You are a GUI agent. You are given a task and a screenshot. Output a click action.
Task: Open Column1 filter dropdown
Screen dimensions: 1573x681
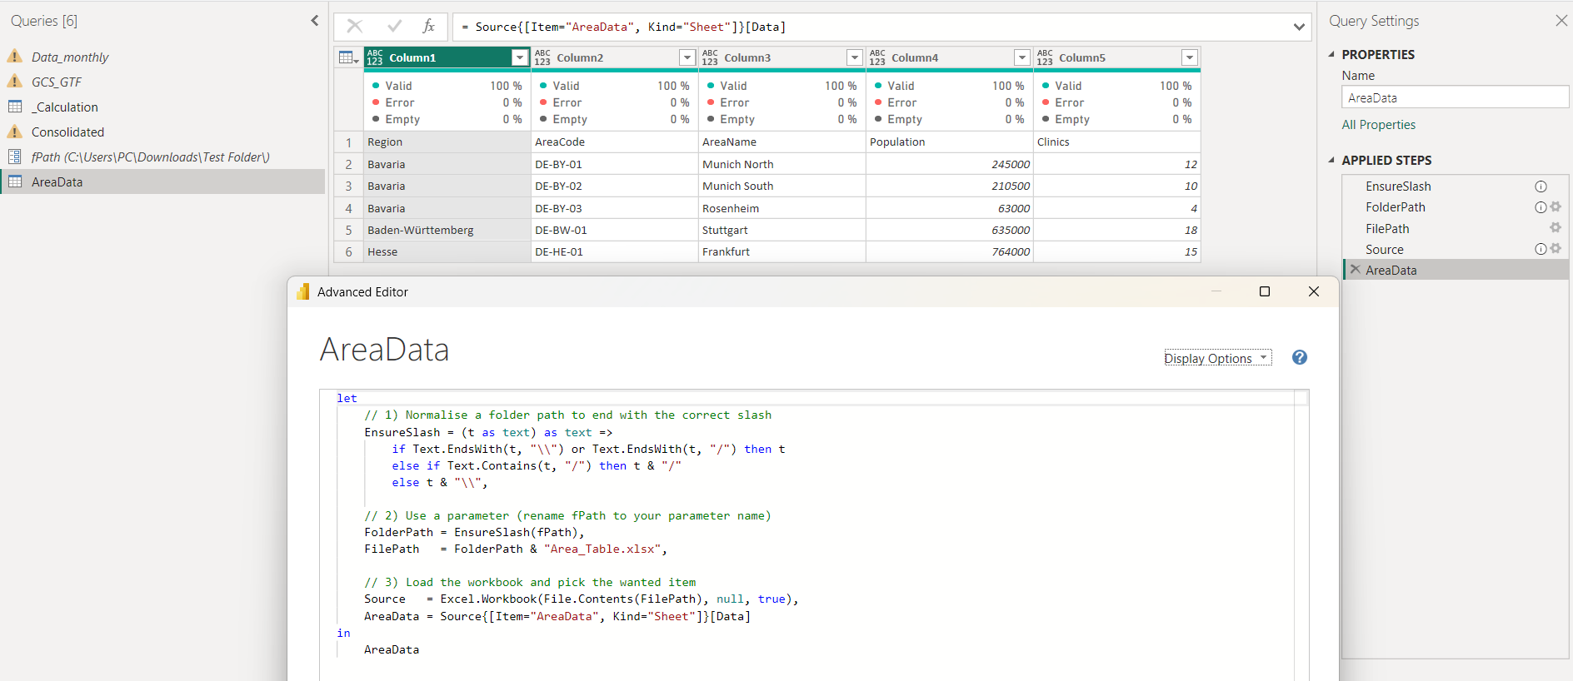(520, 57)
